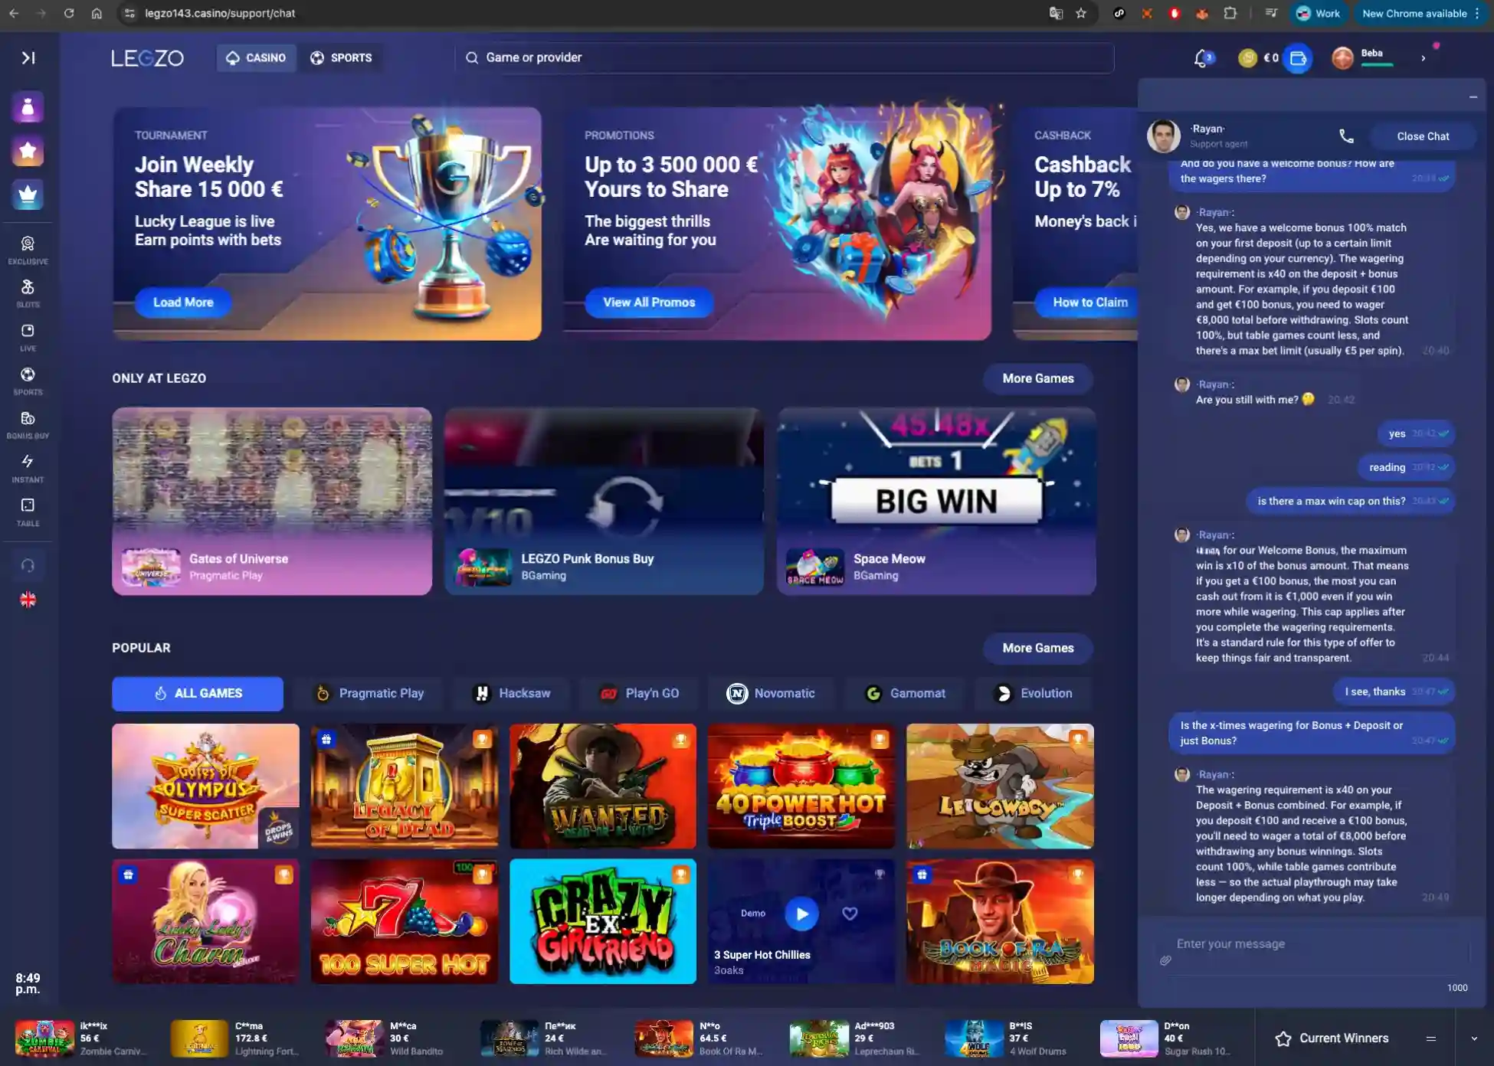The image size is (1494, 1066).
Task: Play 3 Super Hot Chillies with play button
Action: [801, 914]
